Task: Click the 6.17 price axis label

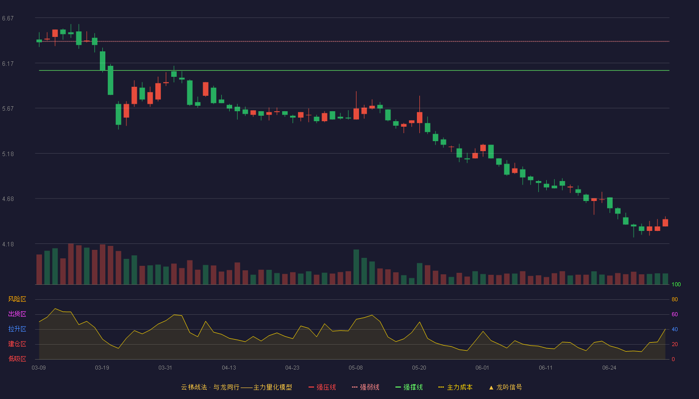Action: [x=7, y=64]
